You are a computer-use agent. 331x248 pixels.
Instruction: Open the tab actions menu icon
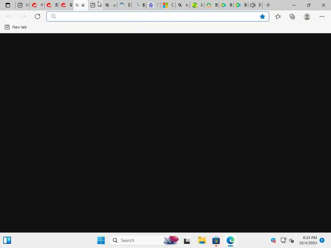coord(8,5)
